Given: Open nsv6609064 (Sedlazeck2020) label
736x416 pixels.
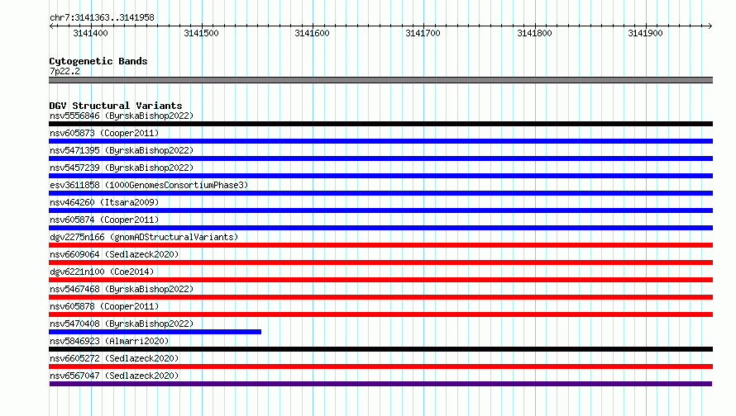Looking at the screenshot, I should (x=114, y=254).
